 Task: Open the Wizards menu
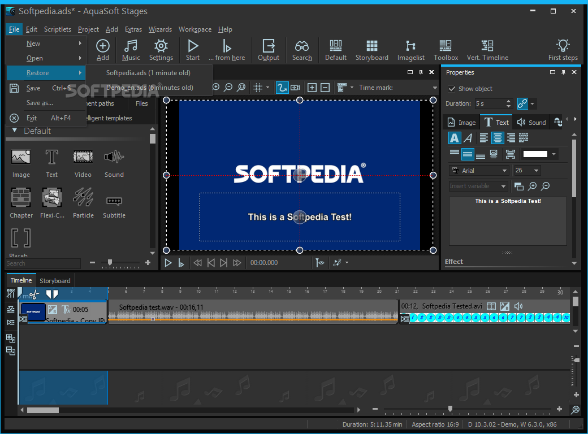pyautogui.click(x=160, y=29)
